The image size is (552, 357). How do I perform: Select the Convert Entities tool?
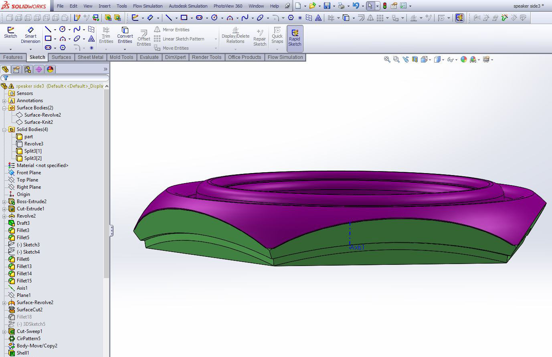click(x=125, y=35)
